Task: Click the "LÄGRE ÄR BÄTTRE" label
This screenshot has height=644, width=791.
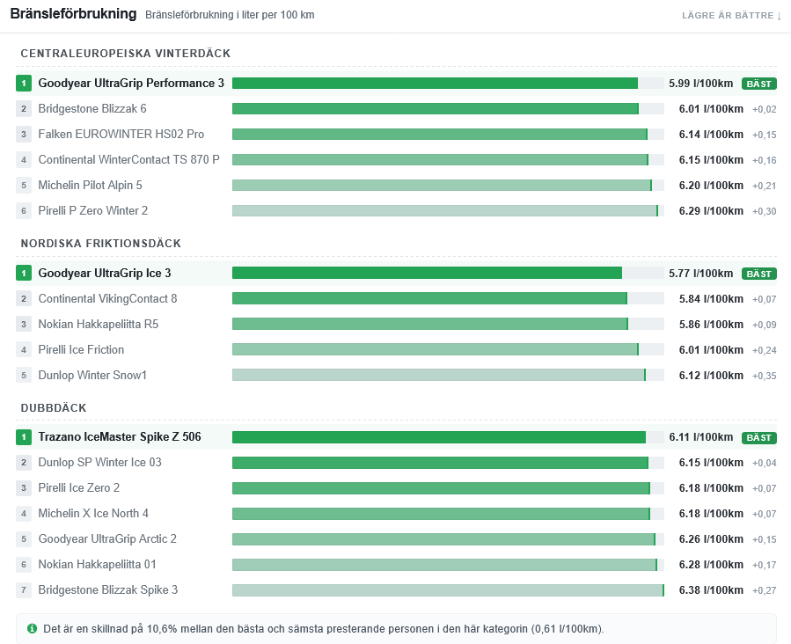Action: [731, 16]
